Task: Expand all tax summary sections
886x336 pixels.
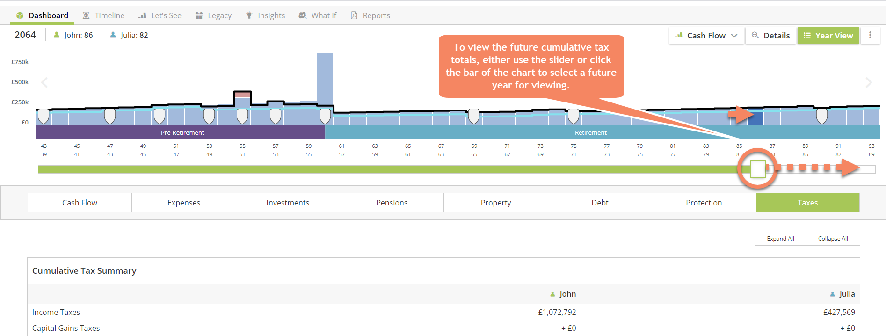Action: [780, 239]
